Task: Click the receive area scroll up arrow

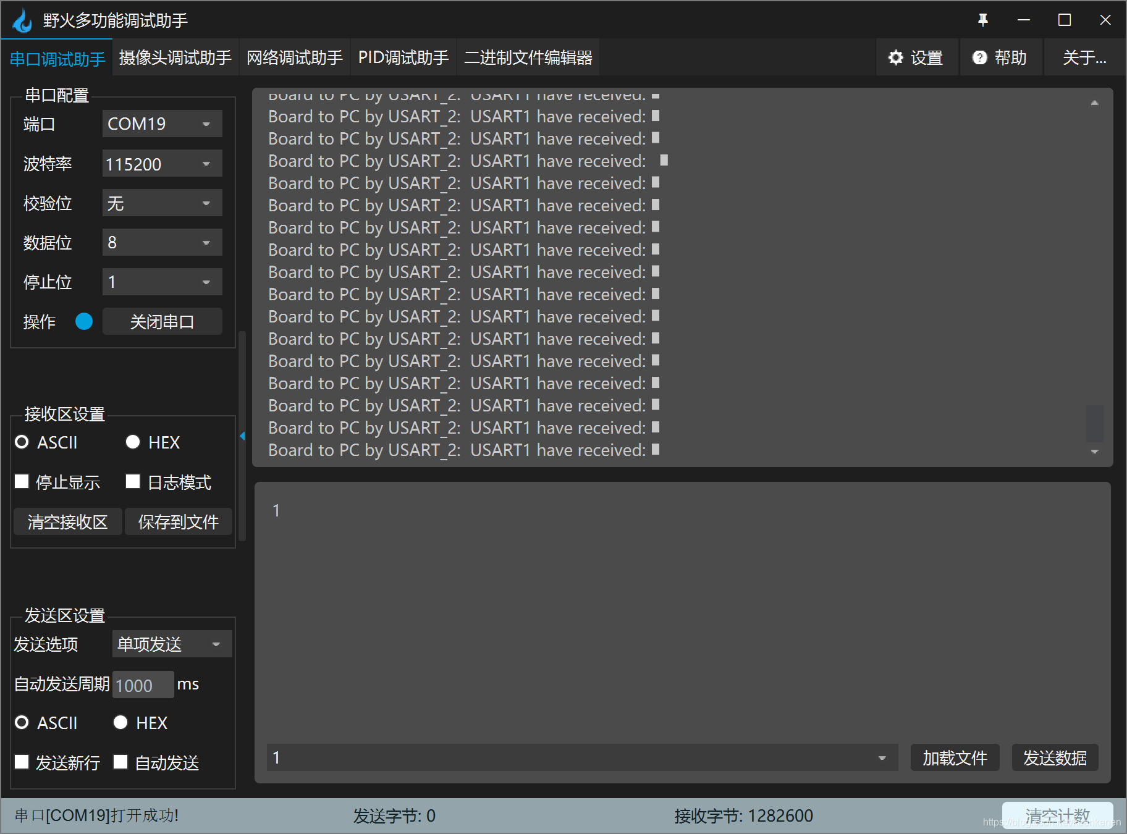Action: tap(1094, 103)
